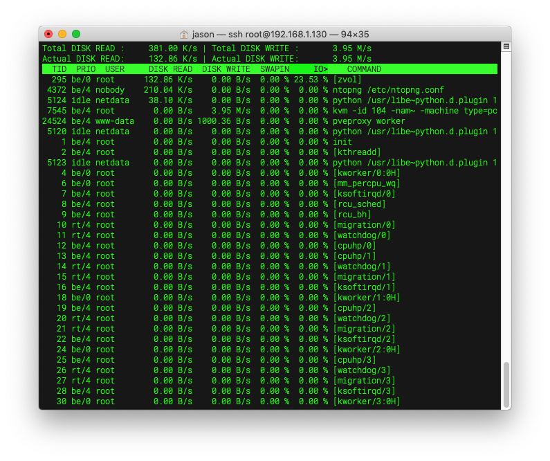
Task: Click the green zoom window button
Action: point(76,34)
